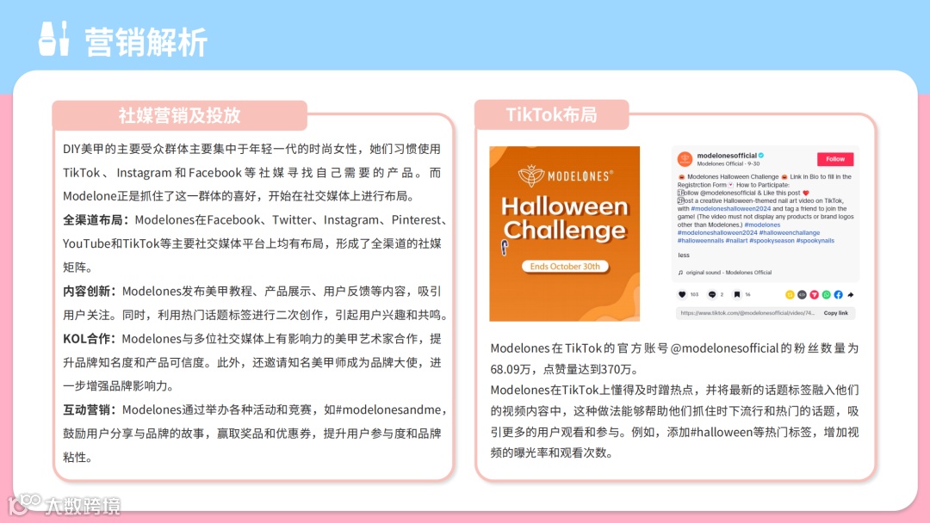This screenshot has width=930, height=523.
Task: Click the bold 互动营销 heading
Action: pyautogui.click(x=87, y=409)
